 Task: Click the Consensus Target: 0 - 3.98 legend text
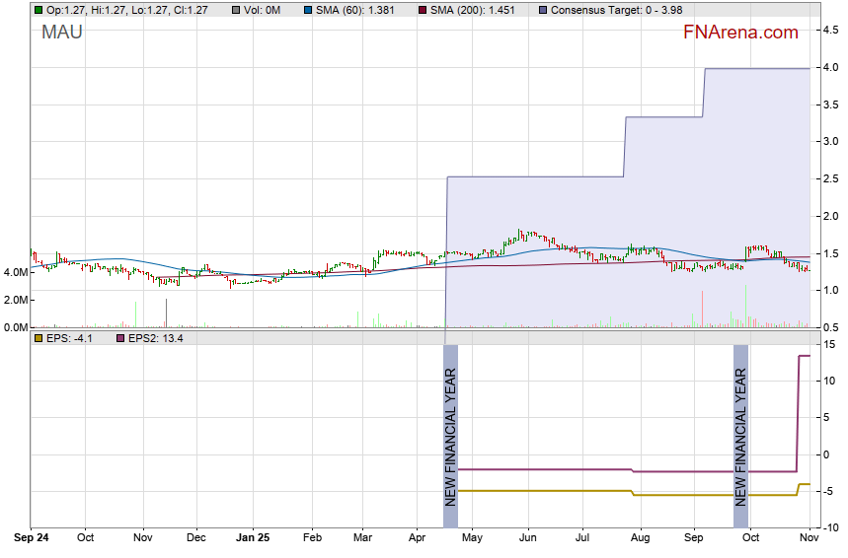click(x=616, y=10)
